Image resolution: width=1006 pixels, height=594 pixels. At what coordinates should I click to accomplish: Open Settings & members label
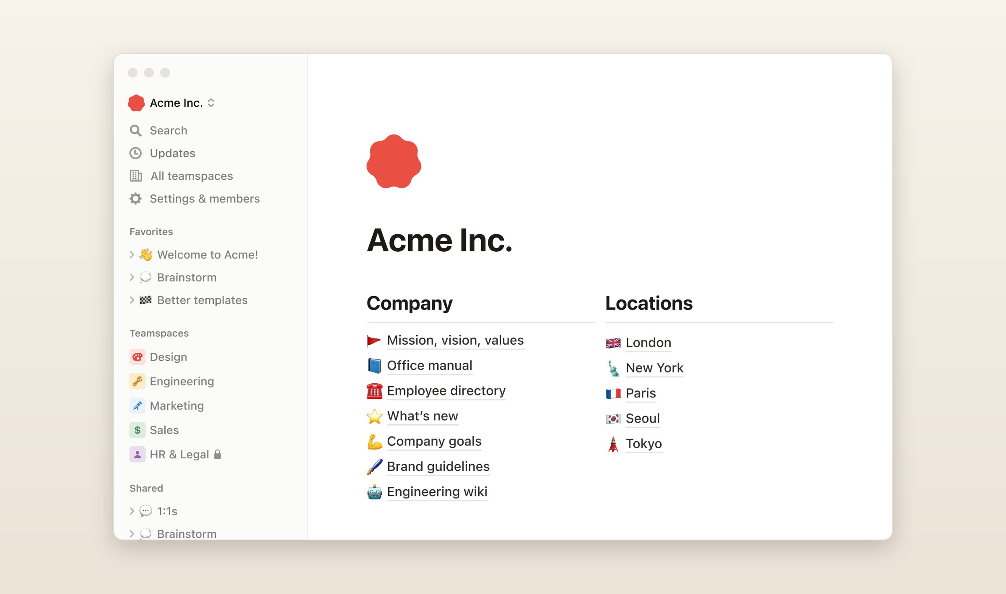coord(205,199)
